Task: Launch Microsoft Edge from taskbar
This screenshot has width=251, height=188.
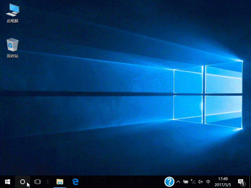Action: [75, 182]
